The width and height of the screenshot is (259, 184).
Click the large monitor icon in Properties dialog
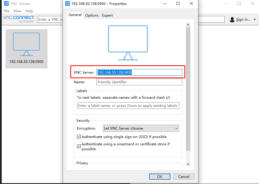128,43
